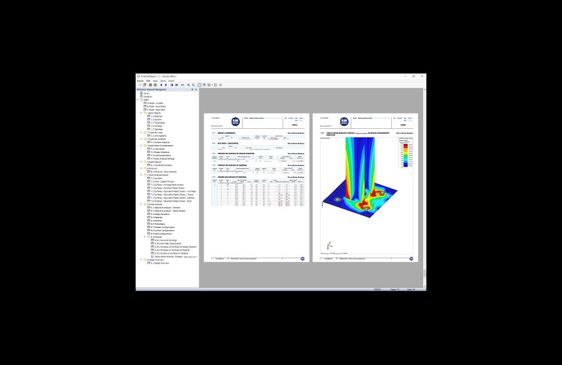Viewport: 562px width, 365px height.
Task: Jump to first page icon
Action: tap(172, 85)
